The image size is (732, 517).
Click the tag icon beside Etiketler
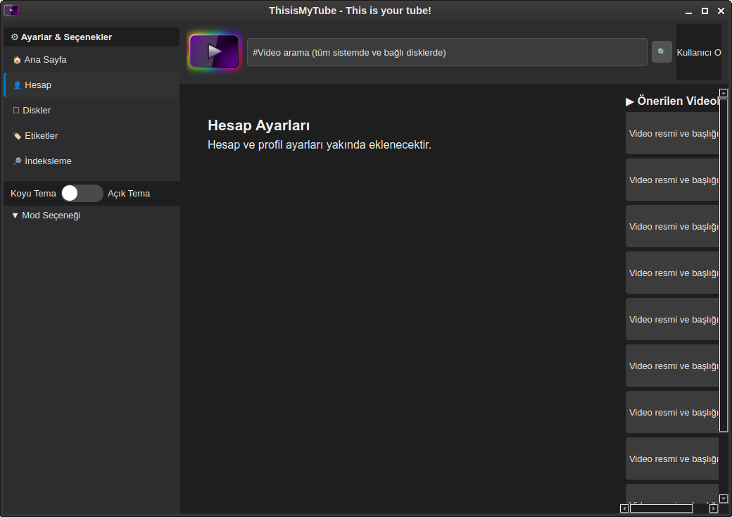pyautogui.click(x=17, y=137)
